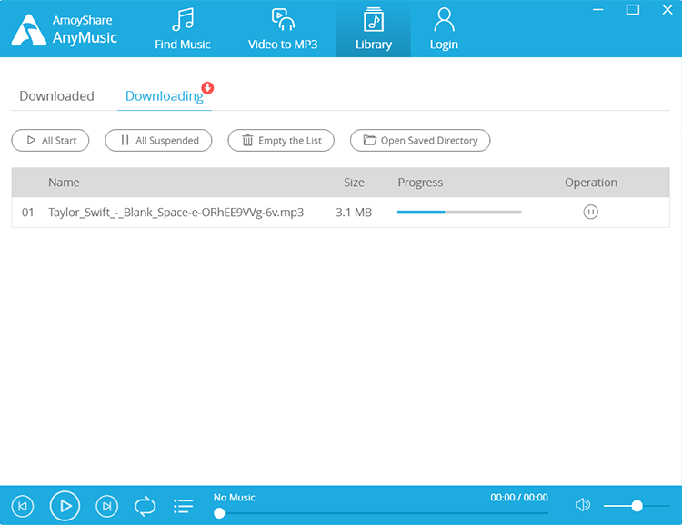
Task: Click the 3.1 MB size cell
Action: point(354,212)
